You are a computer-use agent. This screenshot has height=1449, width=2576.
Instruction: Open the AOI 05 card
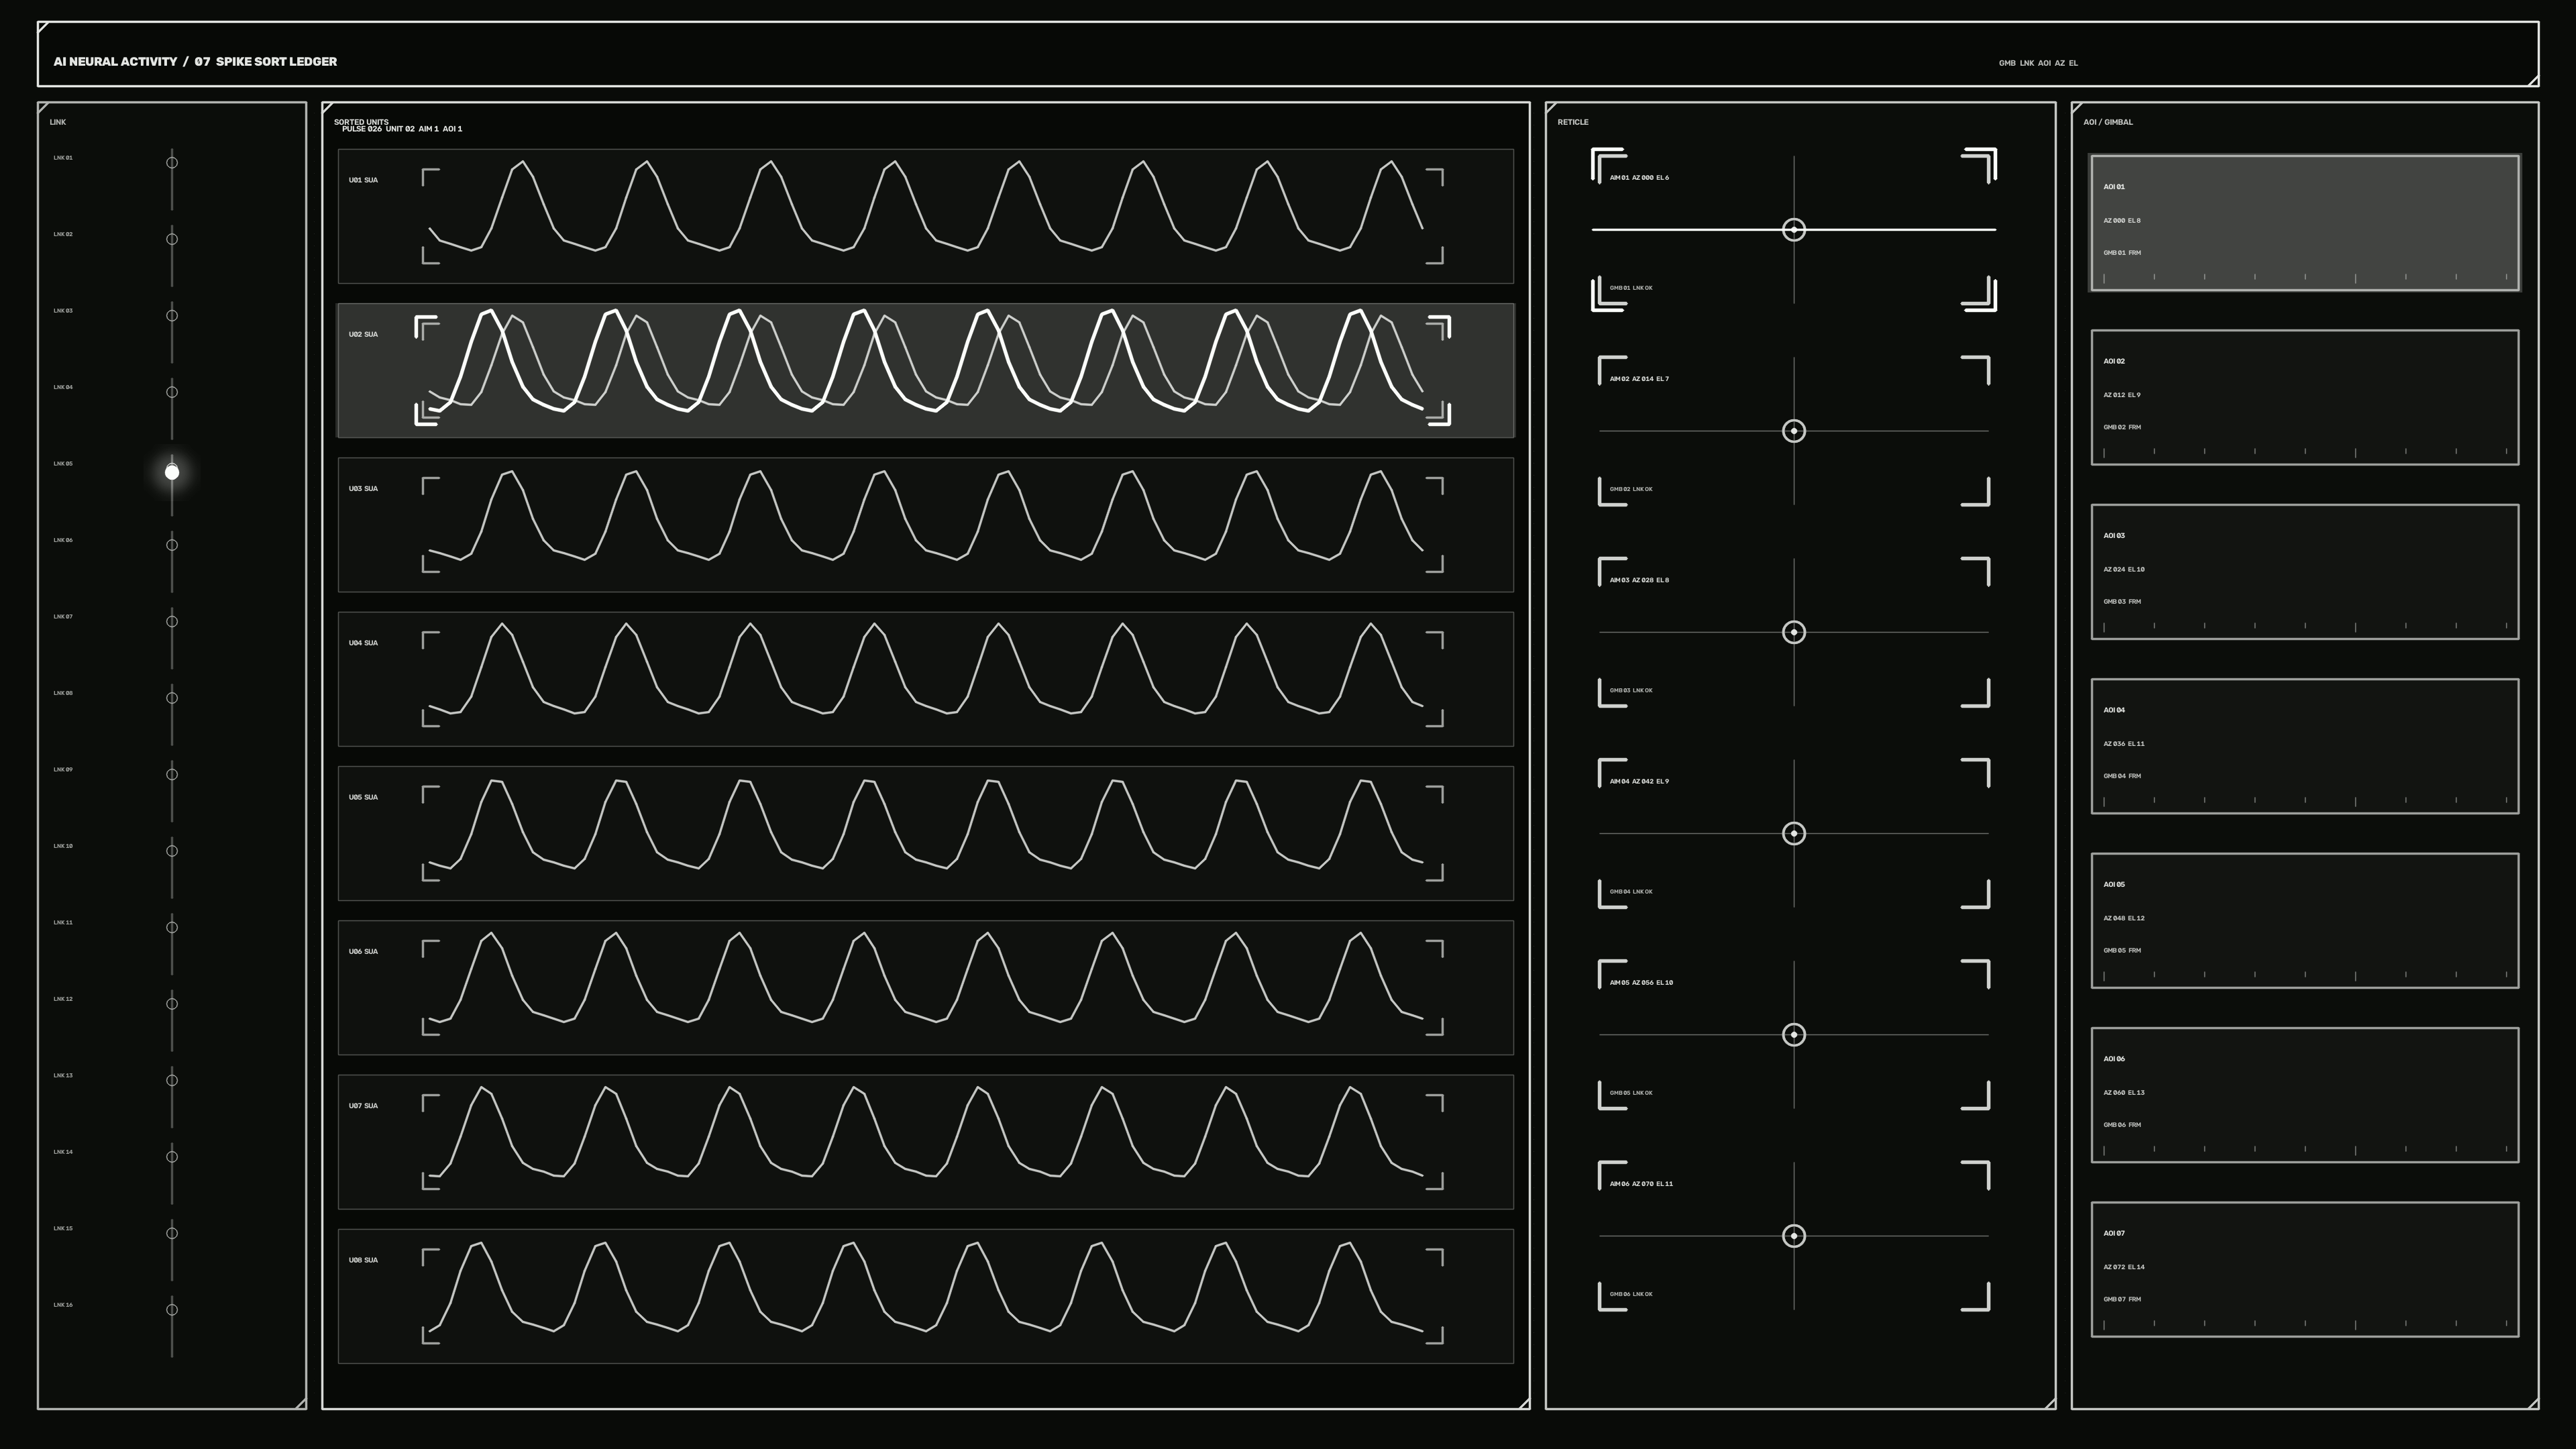tap(2304, 921)
